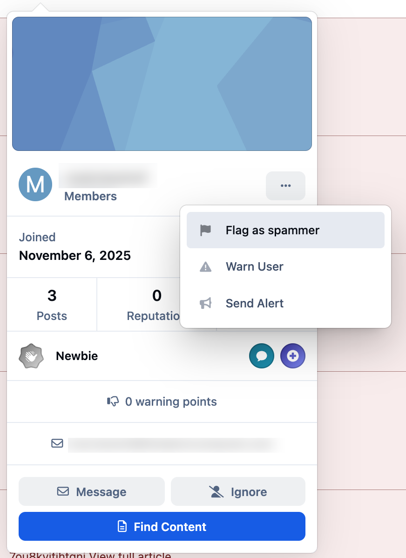The image size is (406, 558).
Task: Select Send Alert menu entry
Action: click(x=285, y=303)
